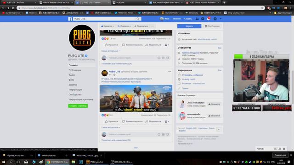Image resolution: width=294 pixels, height=165 pixels.
Task: Open the 'Главная' link in the Facebook header
Action: pyautogui.click(x=176, y=19)
